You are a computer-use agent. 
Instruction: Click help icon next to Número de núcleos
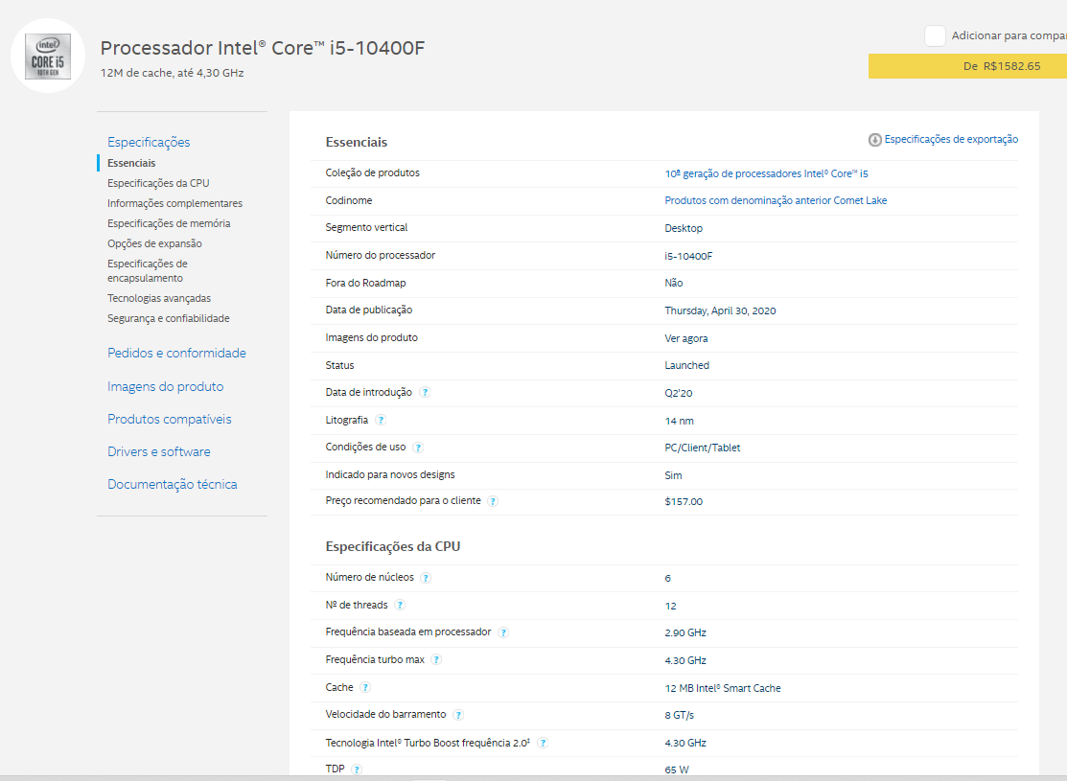point(426,578)
